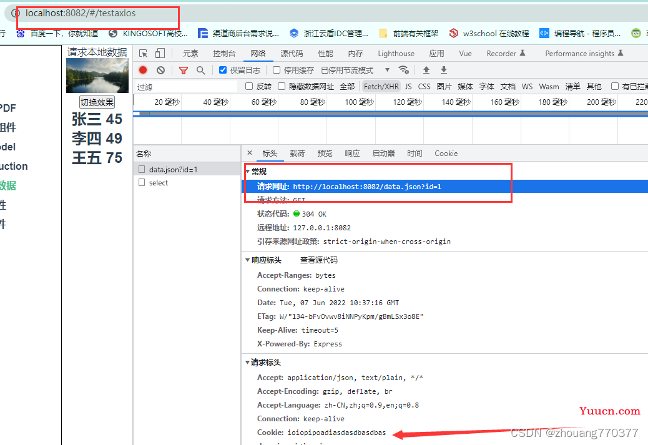Open the Lighthouse tab

396,53
